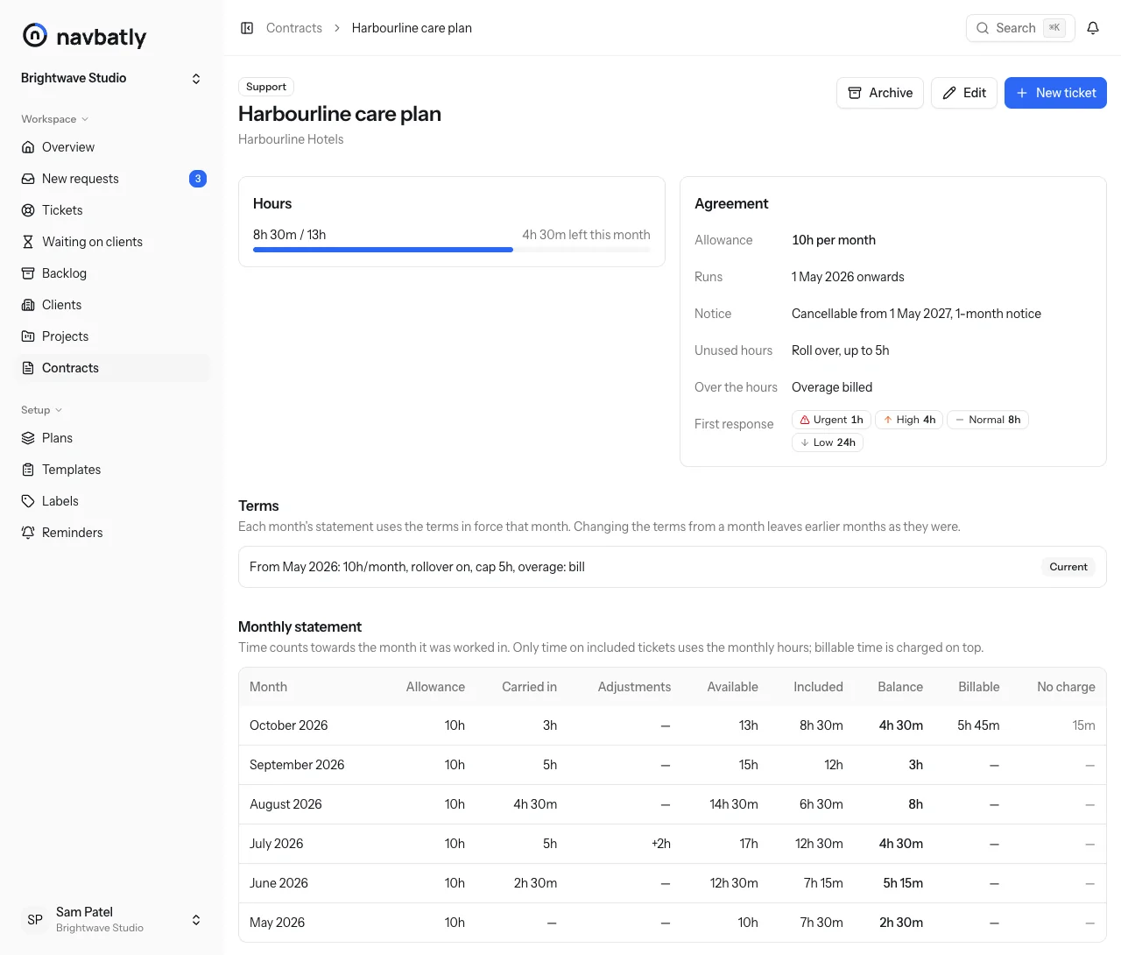
Task: Click the Overview home icon
Action: (28, 147)
